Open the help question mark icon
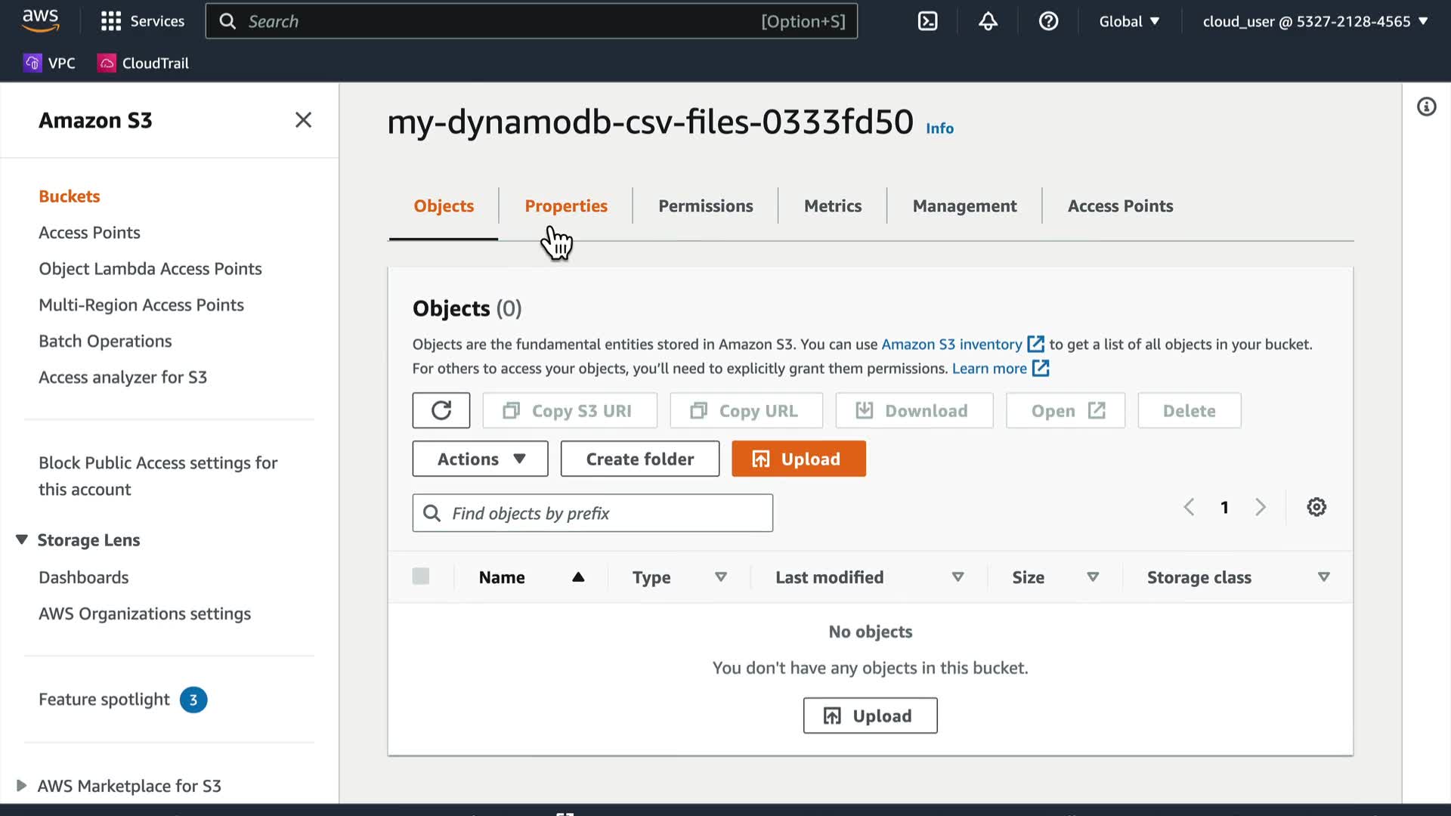Viewport: 1451px width, 816px height. click(1048, 21)
